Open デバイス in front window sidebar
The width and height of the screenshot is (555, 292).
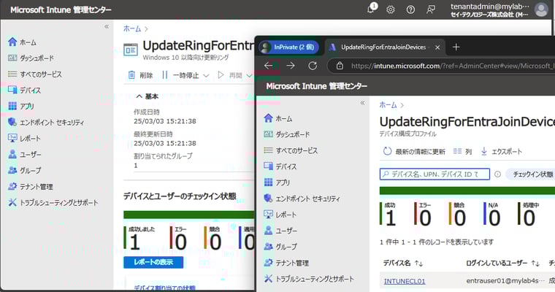pos(280,166)
